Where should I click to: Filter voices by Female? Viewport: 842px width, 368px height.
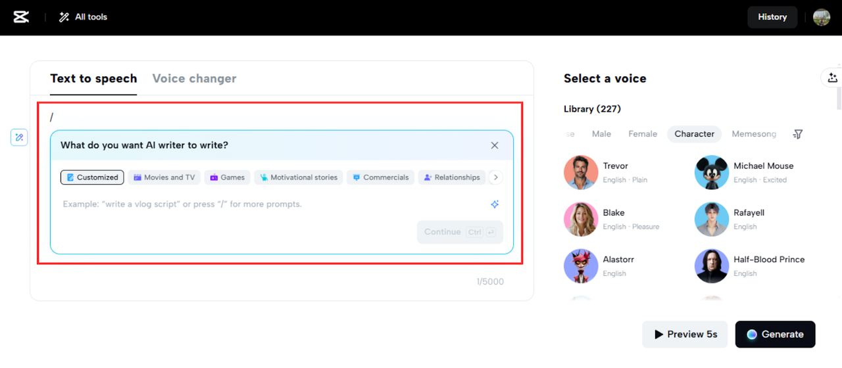coord(643,134)
